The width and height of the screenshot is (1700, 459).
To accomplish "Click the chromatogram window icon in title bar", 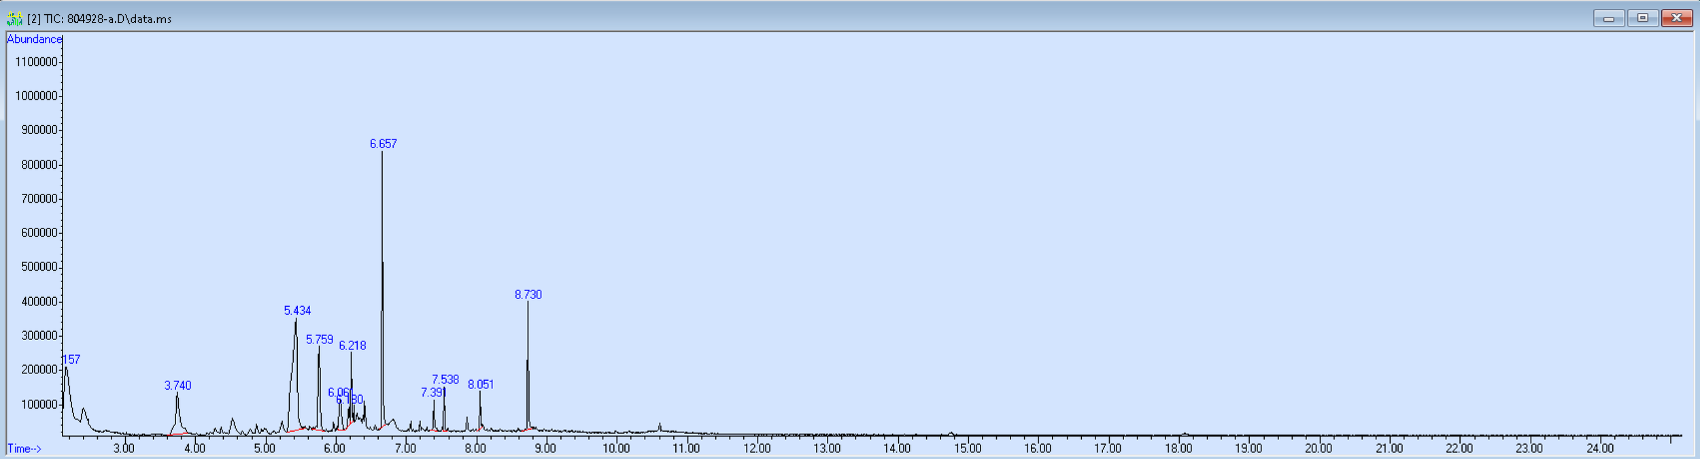I will (x=14, y=18).
